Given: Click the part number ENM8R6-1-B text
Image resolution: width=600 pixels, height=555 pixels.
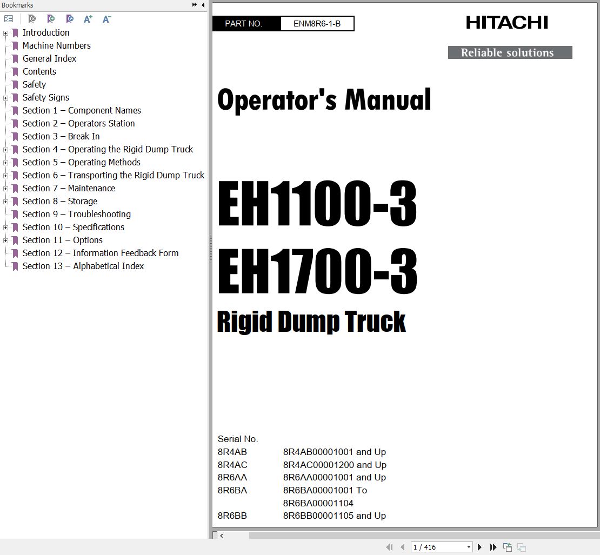Looking at the screenshot, I should (x=317, y=24).
